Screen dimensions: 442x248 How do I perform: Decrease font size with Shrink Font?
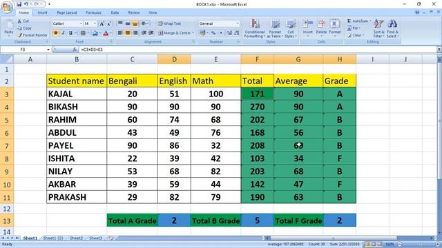(x=109, y=23)
